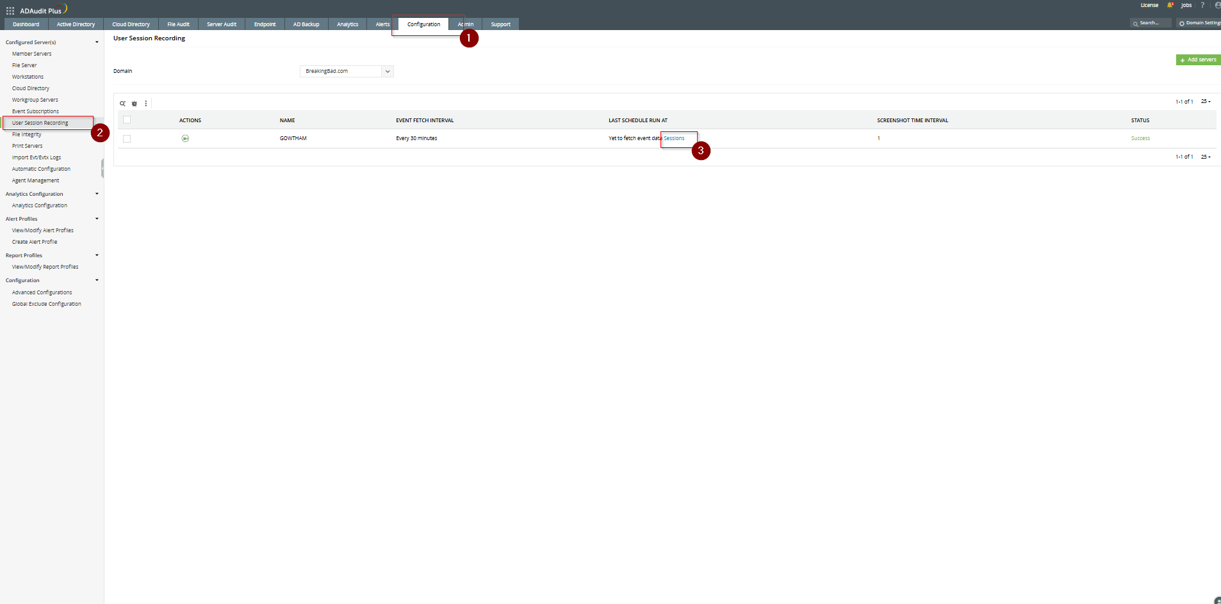The height and width of the screenshot is (604, 1221).
Task: Collapse the Report Profiles section
Action: 97,255
